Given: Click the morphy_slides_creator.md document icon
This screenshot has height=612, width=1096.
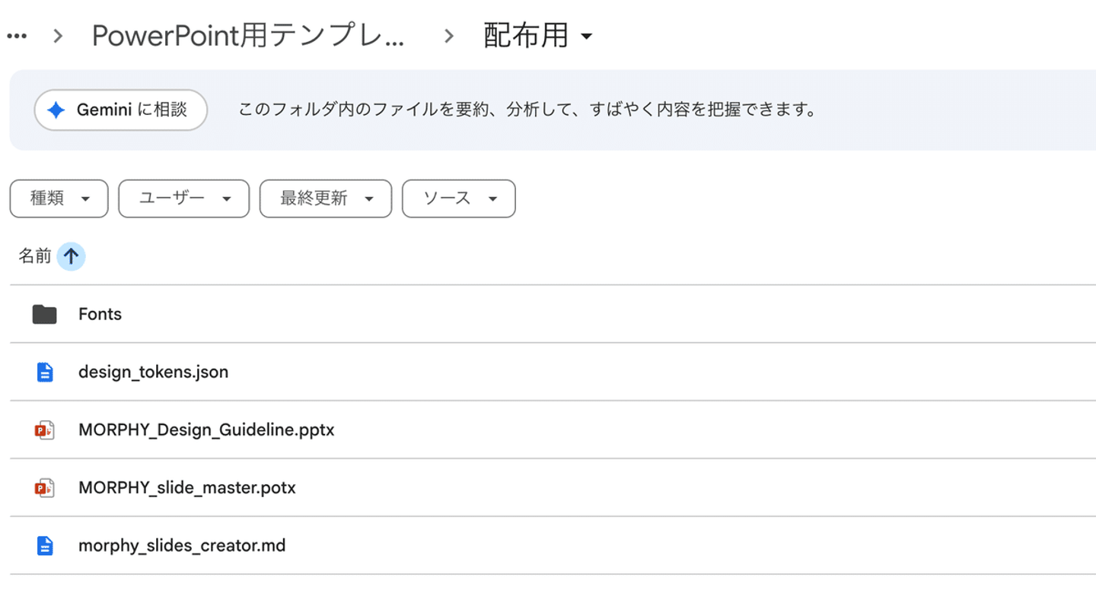Looking at the screenshot, I should click(45, 545).
